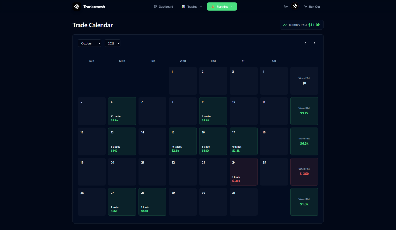Expand the Trading menu chevron
Viewport: 396px width, 230px height.
point(201,7)
